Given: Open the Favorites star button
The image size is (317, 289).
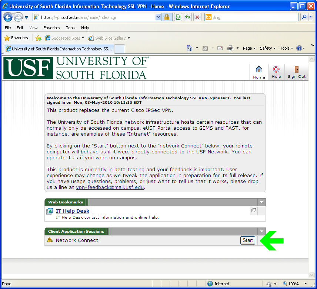Looking at the screenshot, I should click(16, 38).
